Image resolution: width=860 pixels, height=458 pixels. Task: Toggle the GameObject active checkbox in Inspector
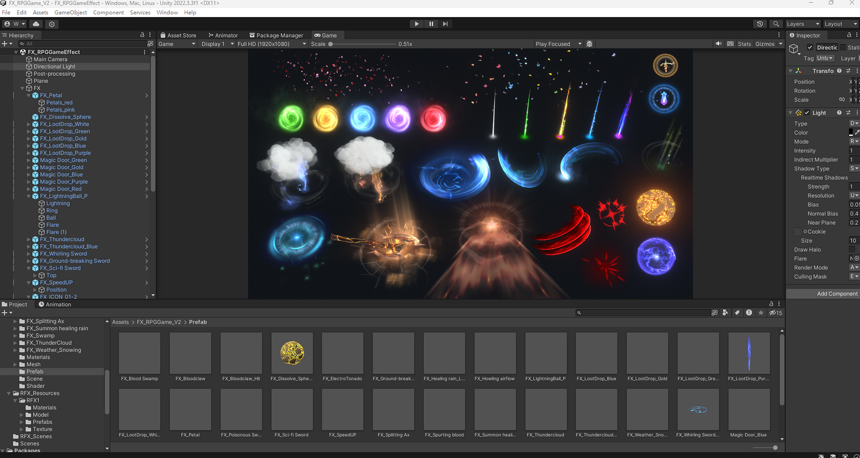(810, 48)
